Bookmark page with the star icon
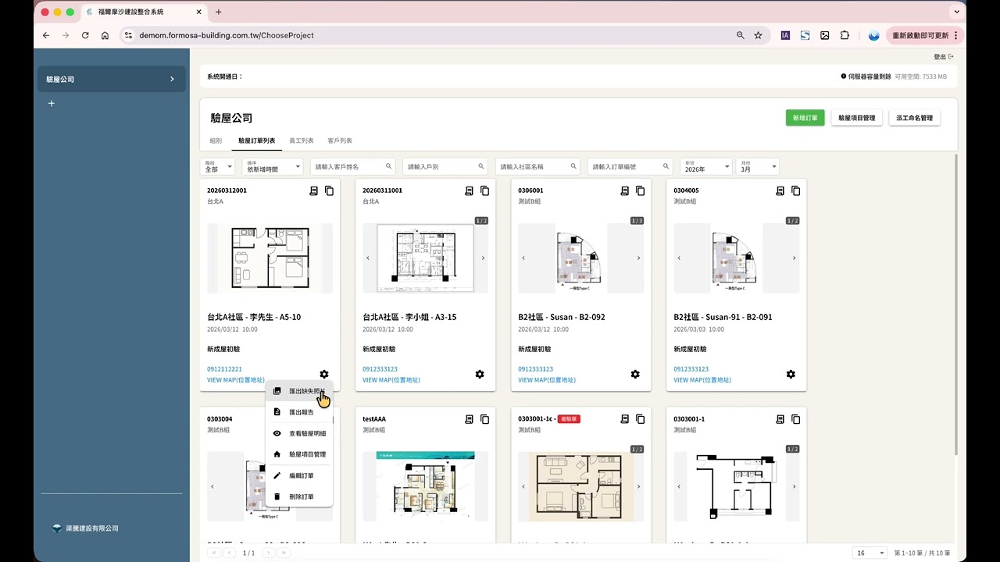 (x=758, y=35)
